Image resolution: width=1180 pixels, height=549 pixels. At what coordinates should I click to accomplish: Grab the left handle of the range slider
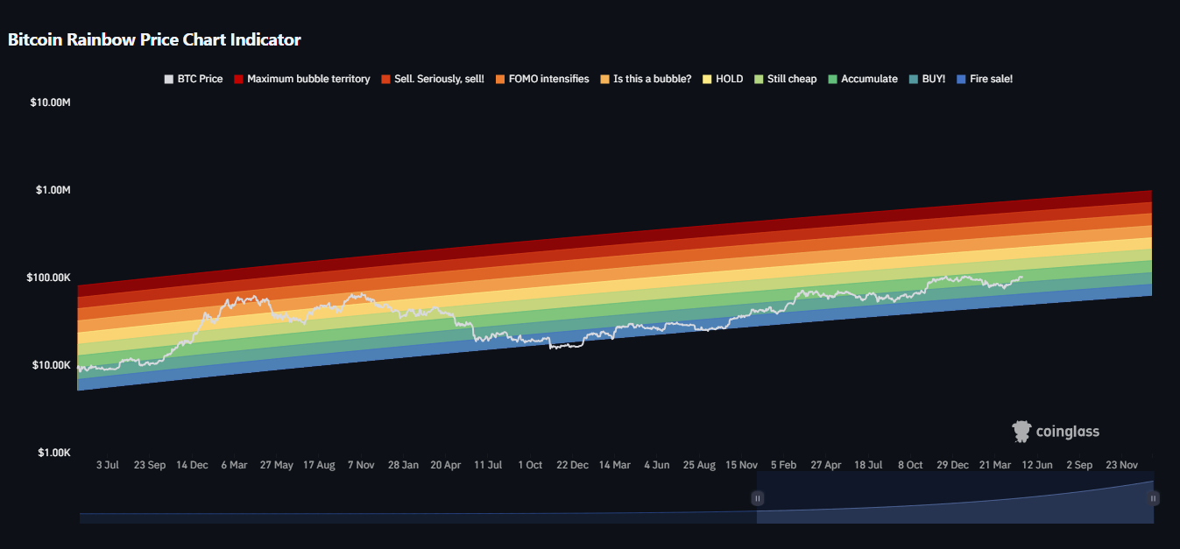point(758,498)
